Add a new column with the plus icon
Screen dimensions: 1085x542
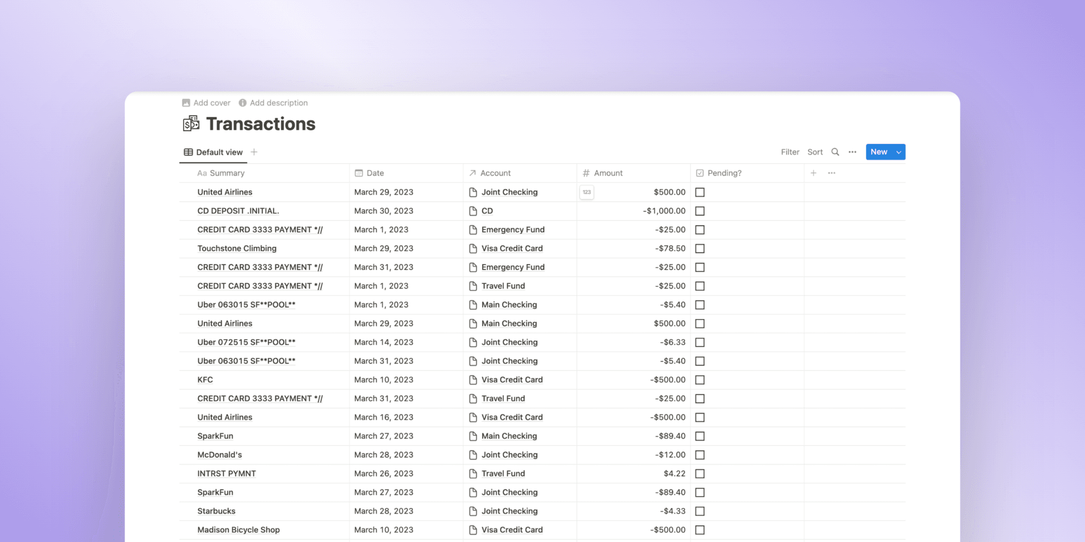click(813, 173)
